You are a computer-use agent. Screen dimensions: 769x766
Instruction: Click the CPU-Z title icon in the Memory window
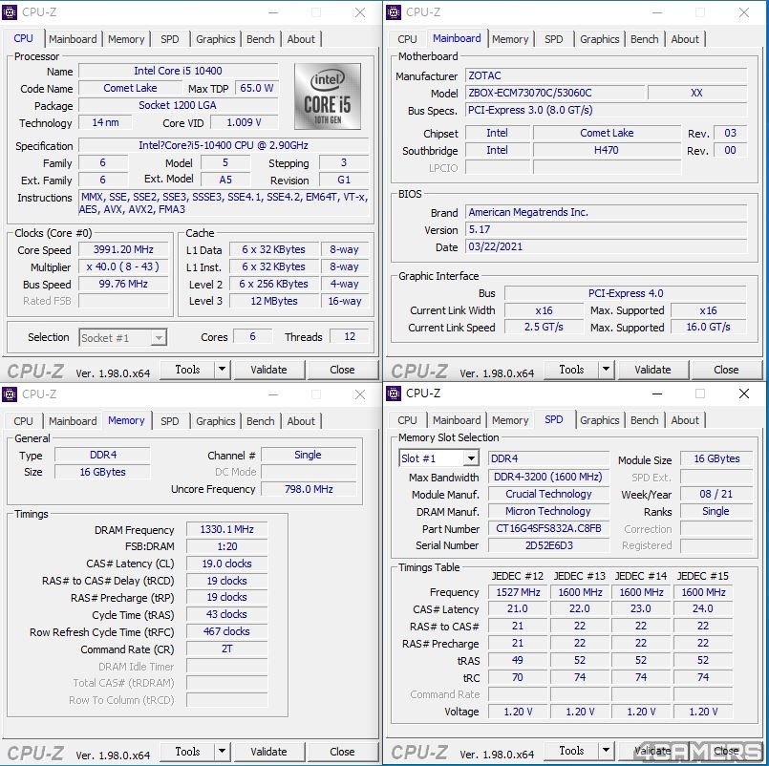[10, 394]
